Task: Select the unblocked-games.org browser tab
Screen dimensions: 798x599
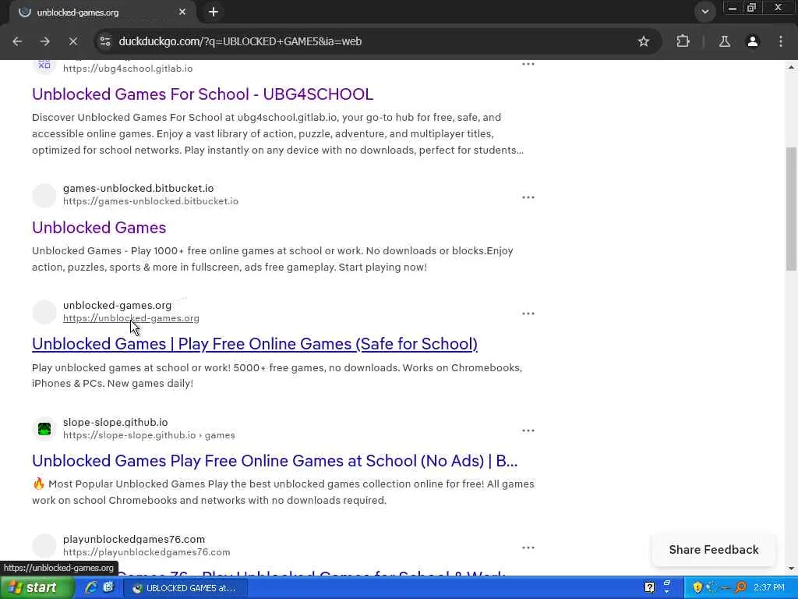Action: 102,12
